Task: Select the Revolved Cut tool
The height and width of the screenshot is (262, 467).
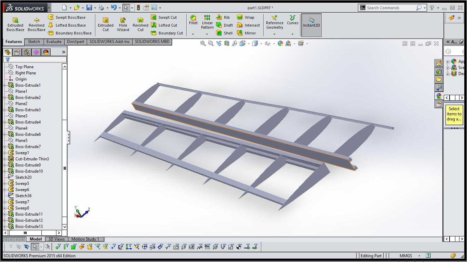Action: [141, 25]
